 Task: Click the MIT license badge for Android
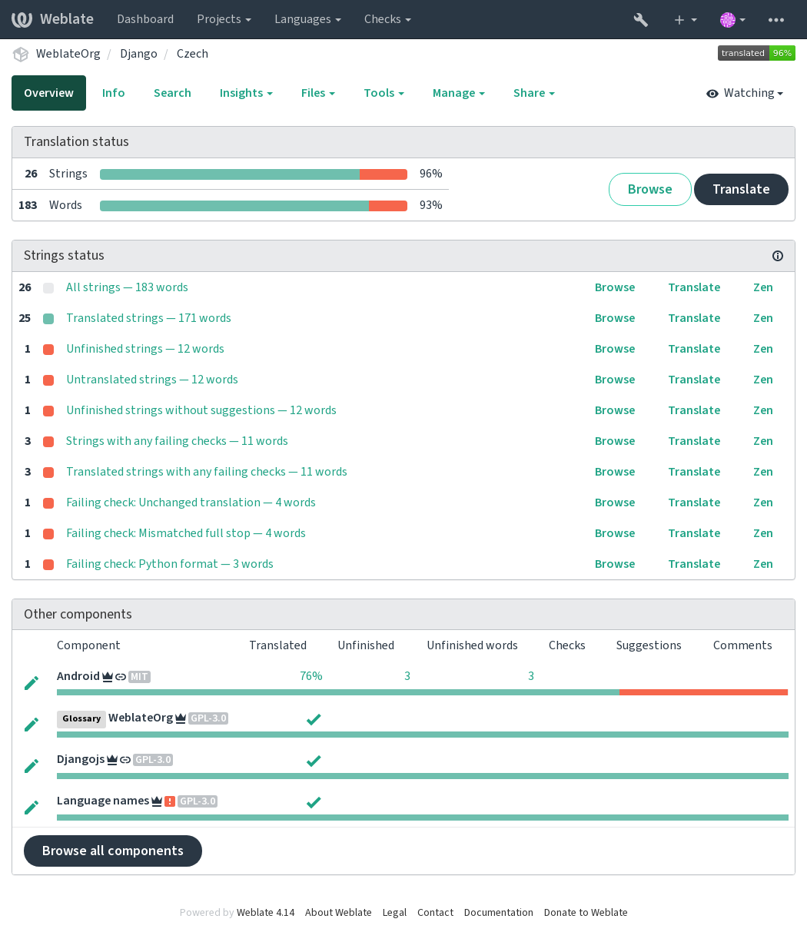point(139,677)
